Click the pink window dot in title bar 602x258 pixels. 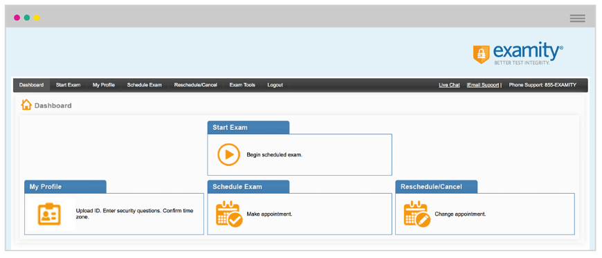pos(17,18)
